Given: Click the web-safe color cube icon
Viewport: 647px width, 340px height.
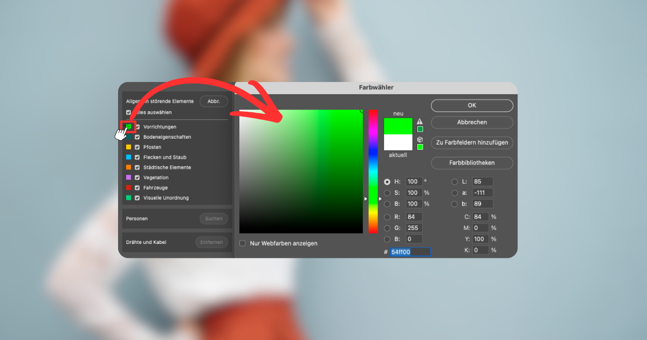Looking at the screenshot, I should (419, 139).
